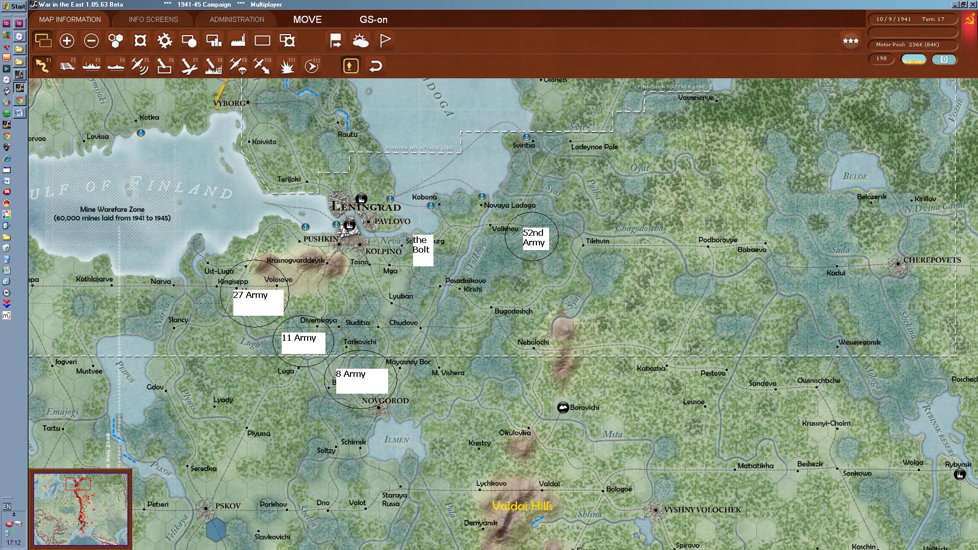Image resolution: width=978 pixels, height=550 pixels.
Task: Select the F9 air transport mode
Action: pyautogui.click(x=238, y=66)
